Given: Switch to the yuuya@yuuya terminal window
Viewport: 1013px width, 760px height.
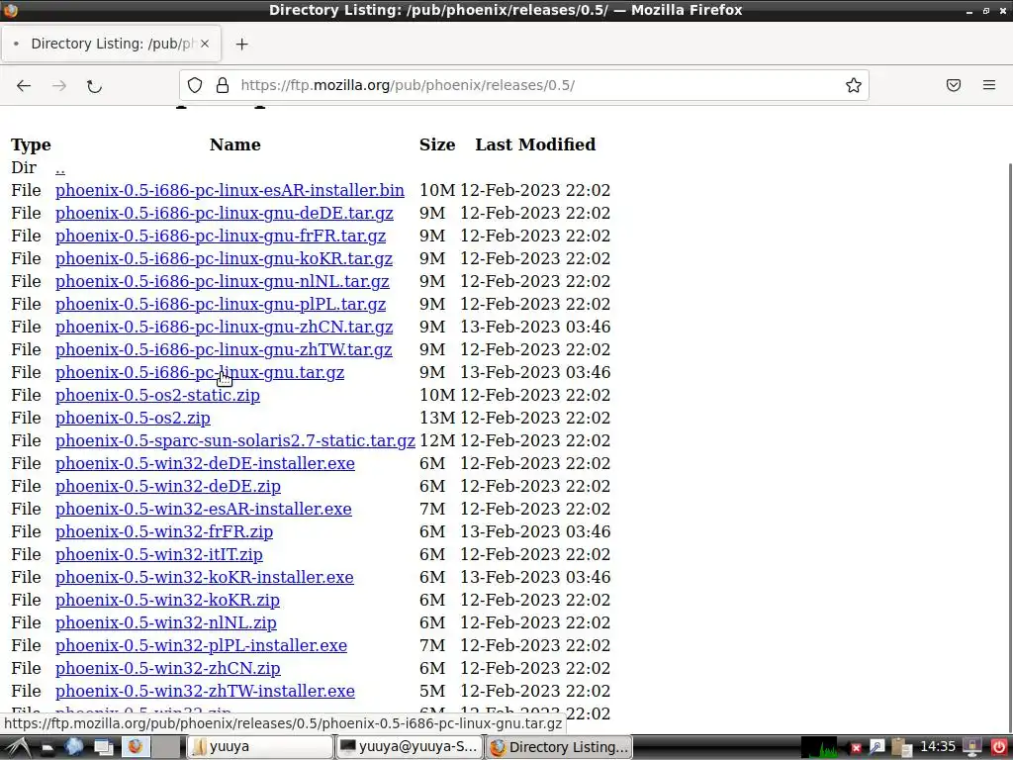Looking at the screenshot, I should tap(409, 747).
